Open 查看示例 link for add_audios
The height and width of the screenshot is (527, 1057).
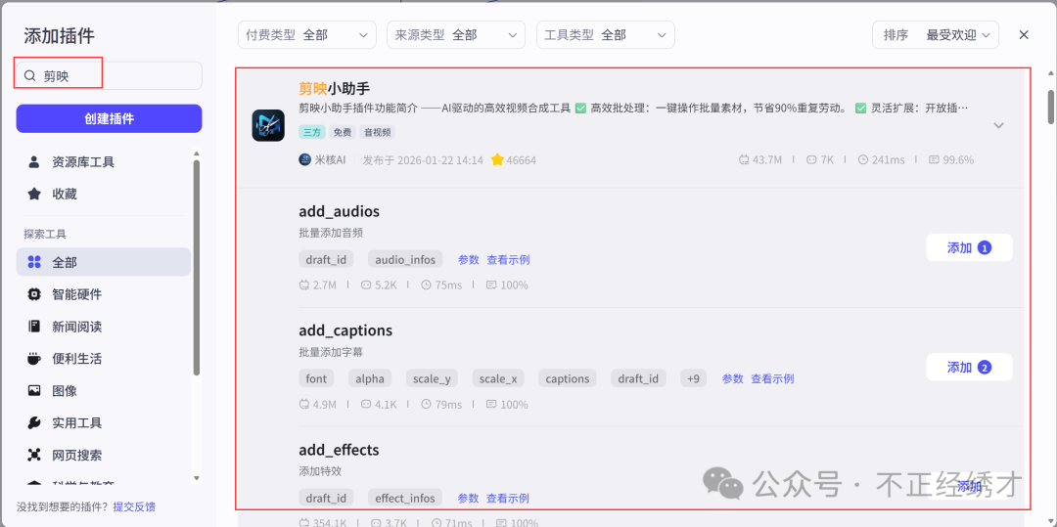point(508,260)
